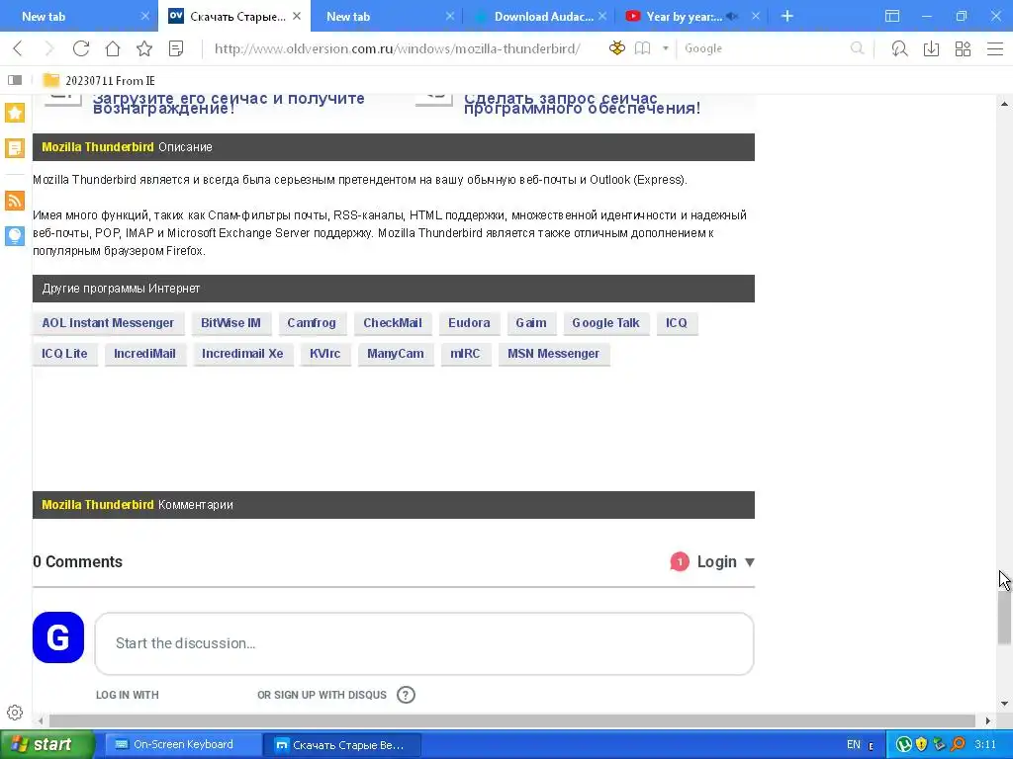1013x759 pixels.
Task: Open the extensions grid icon
Action: [963, 48]
